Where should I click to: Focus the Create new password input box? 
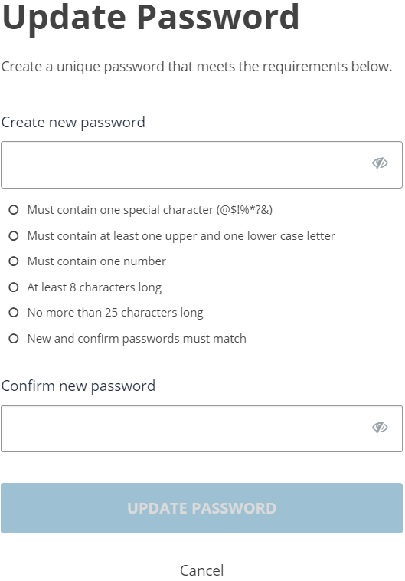coord(201,165)
